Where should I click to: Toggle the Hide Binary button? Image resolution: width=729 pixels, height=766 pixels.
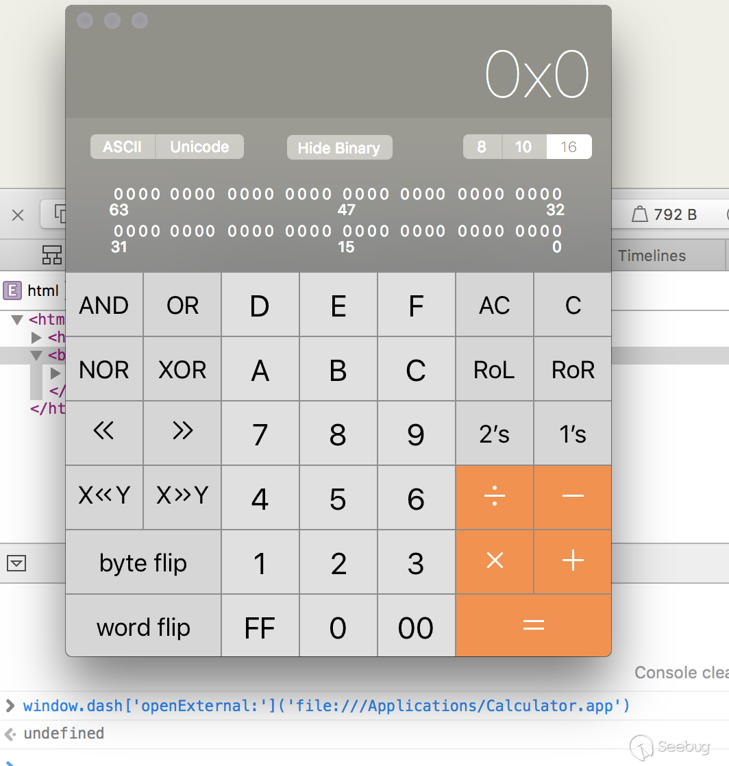[x=339, y=148]
